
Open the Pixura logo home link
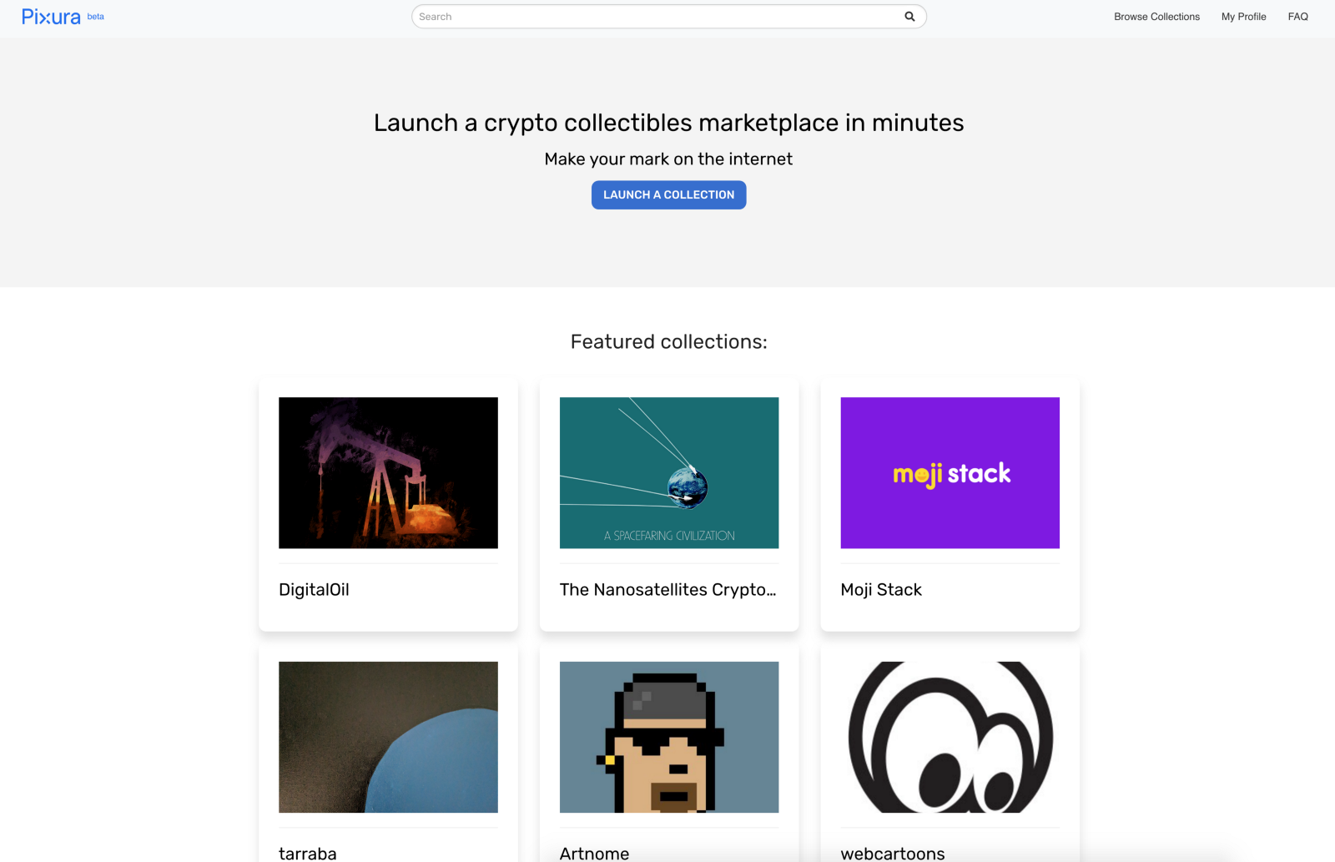coord(51,17)
